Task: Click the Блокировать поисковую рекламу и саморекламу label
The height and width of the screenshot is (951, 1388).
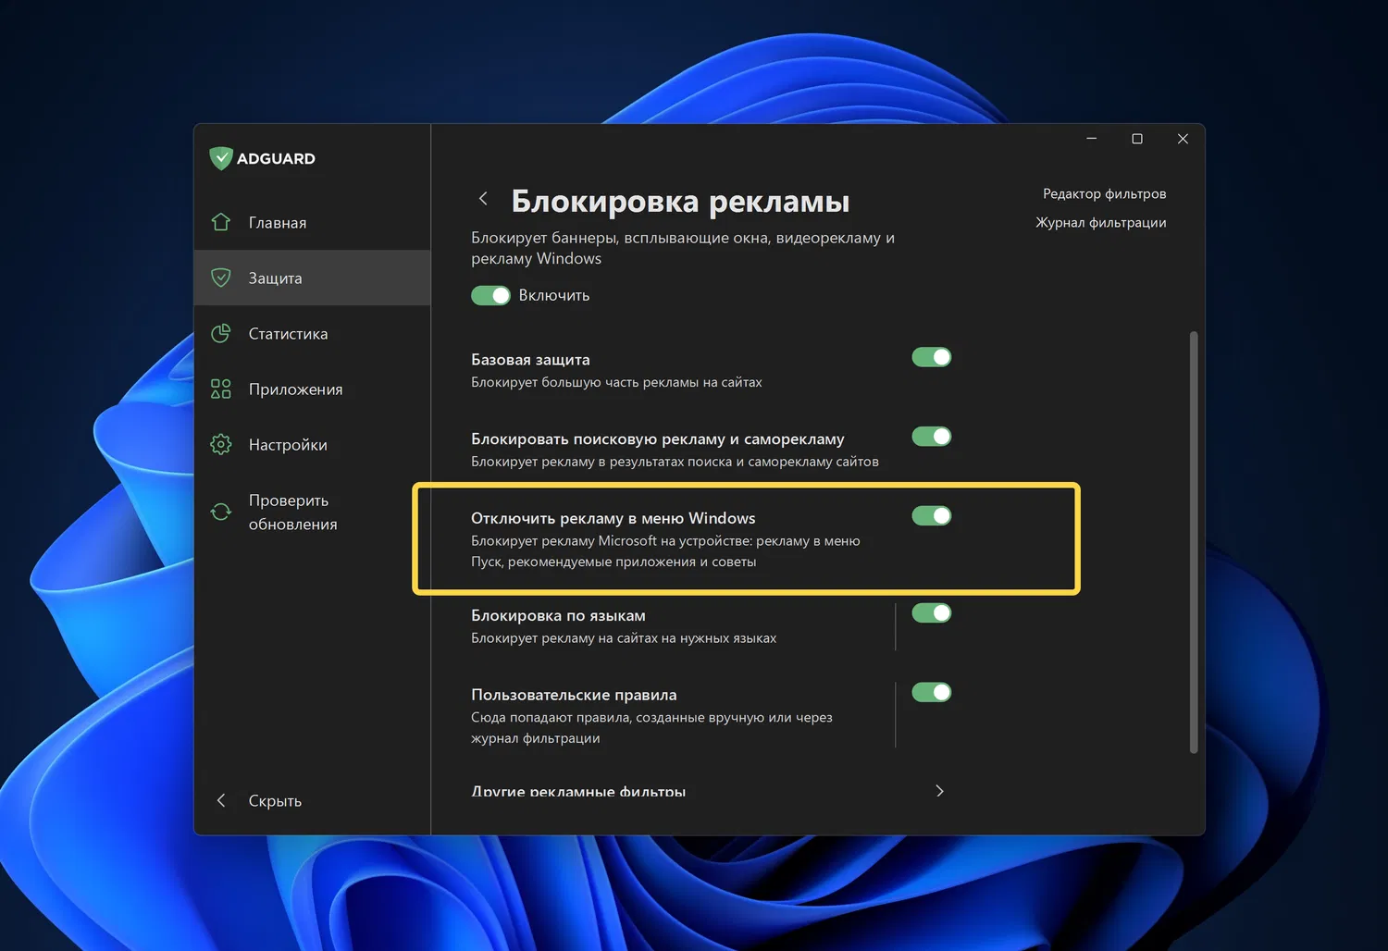Action: [658, 438]
